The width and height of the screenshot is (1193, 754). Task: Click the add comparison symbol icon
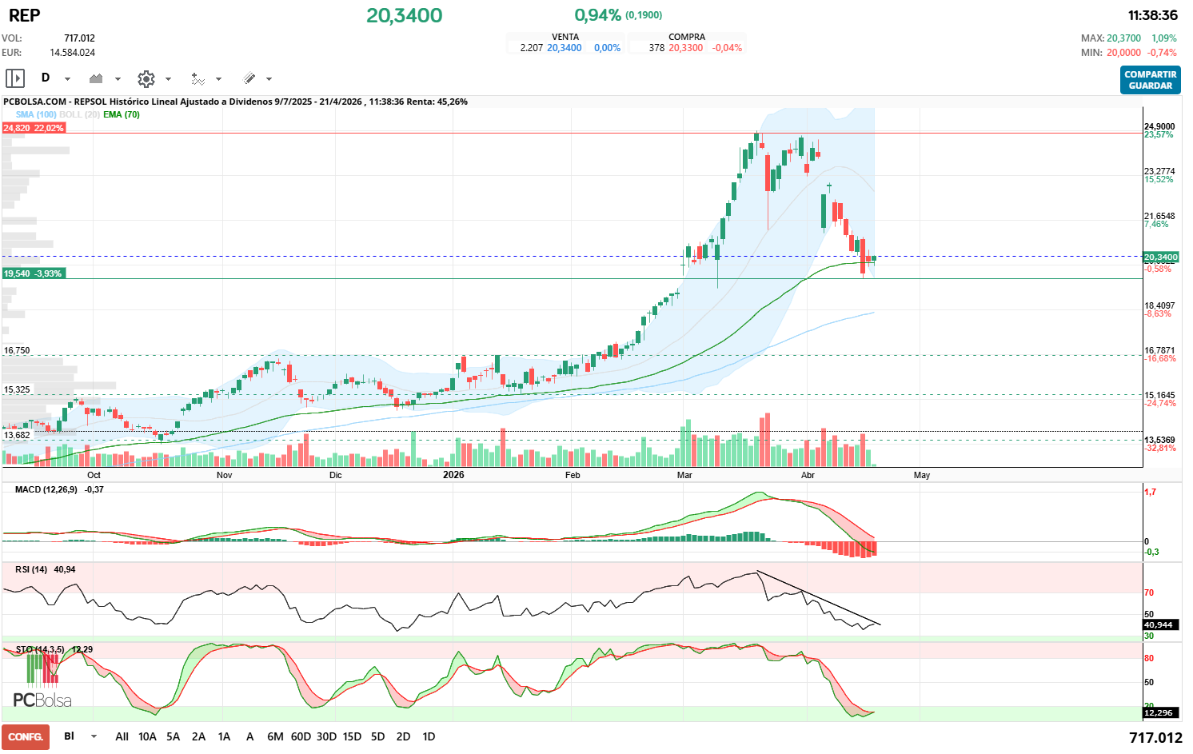(x=199, y=78)
